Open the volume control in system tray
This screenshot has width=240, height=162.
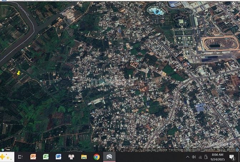[194, 157]
